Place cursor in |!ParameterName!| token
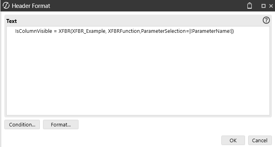 pyautogui.click(x=211, y=31)
